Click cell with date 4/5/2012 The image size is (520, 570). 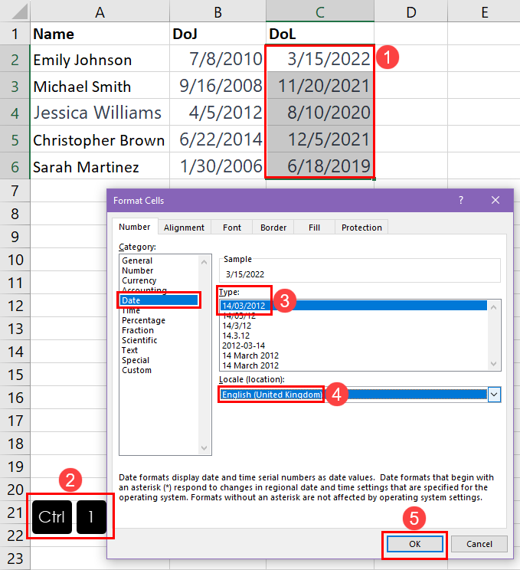click(x=217, y=113)
